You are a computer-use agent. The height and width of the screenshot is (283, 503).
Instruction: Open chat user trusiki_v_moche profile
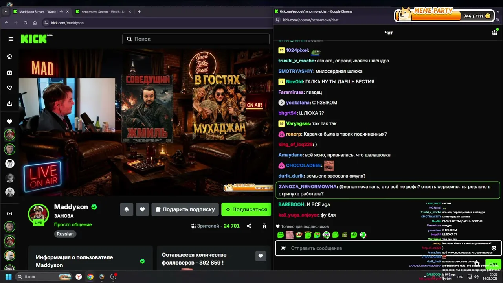click(x=296, y=61)
